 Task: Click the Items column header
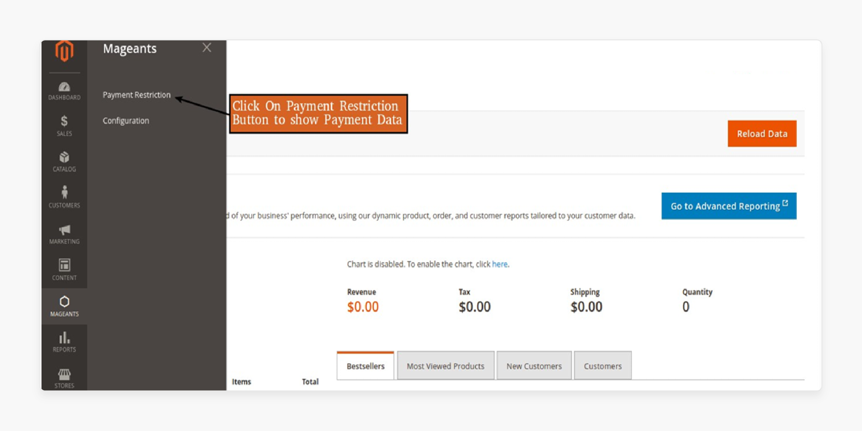click(241, 382)
